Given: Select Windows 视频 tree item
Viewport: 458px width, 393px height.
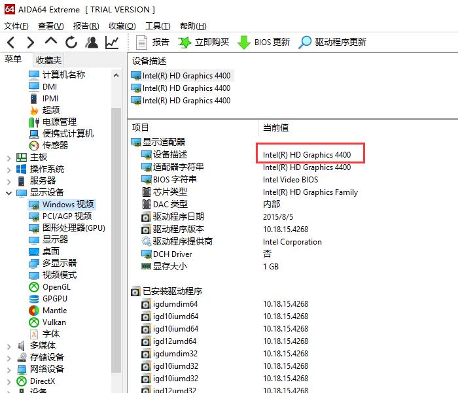Looking at the screenshot, I should pos(62,205).
